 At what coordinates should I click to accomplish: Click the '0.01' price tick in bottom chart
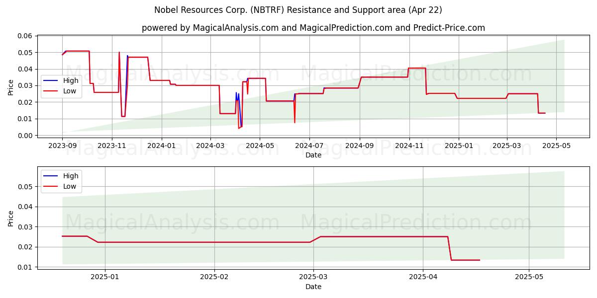[25, 267]
